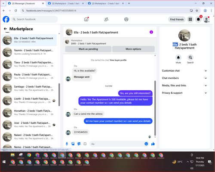Open the notifications bell icon

tap(198, 19)
